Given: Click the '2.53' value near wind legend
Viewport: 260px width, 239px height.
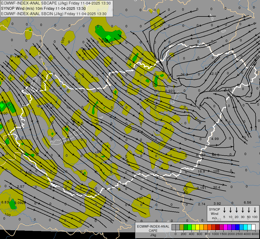Looking at the screenshot, I should tap(218, 220).
